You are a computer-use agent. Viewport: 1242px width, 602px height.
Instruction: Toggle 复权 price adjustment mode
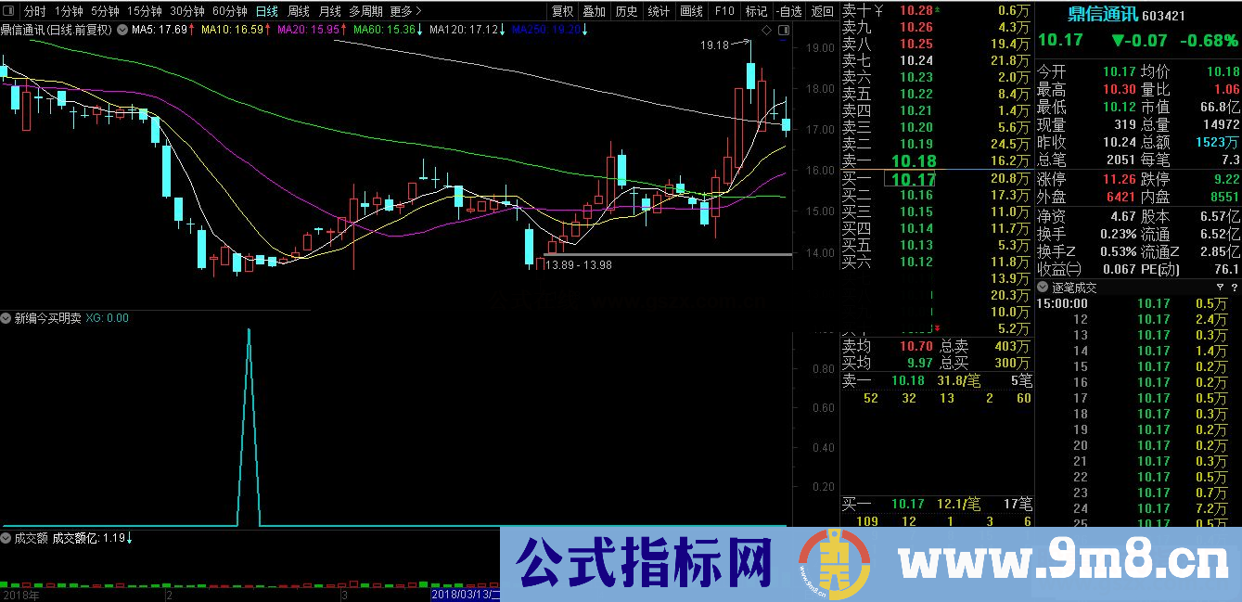[x=562, y=11]
